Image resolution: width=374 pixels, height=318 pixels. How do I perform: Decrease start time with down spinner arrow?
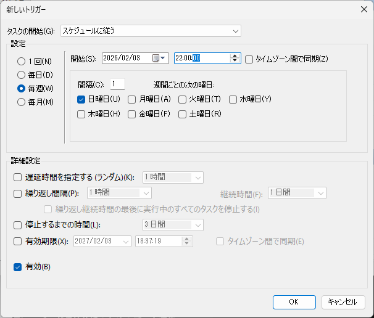[x=235, y=61]
